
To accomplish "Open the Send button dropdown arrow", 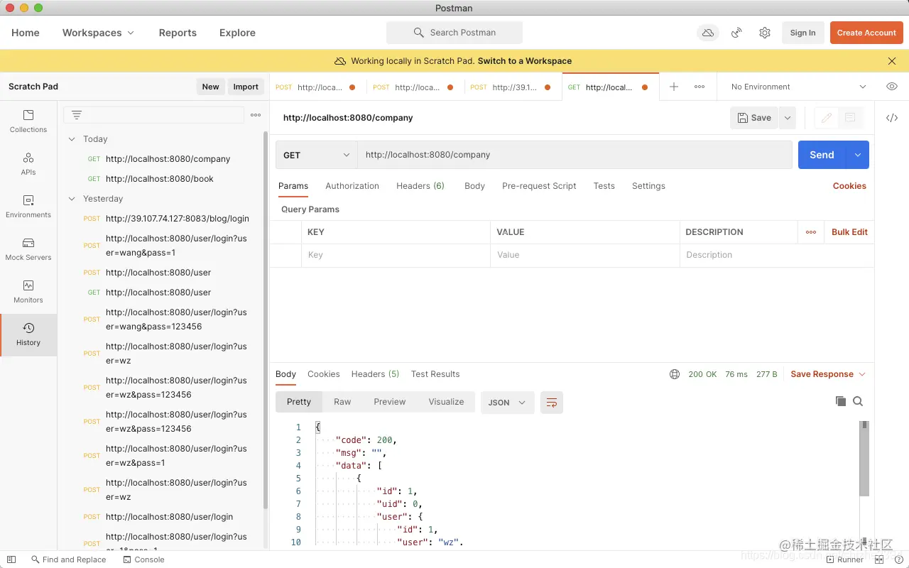I will coord(858,155).
